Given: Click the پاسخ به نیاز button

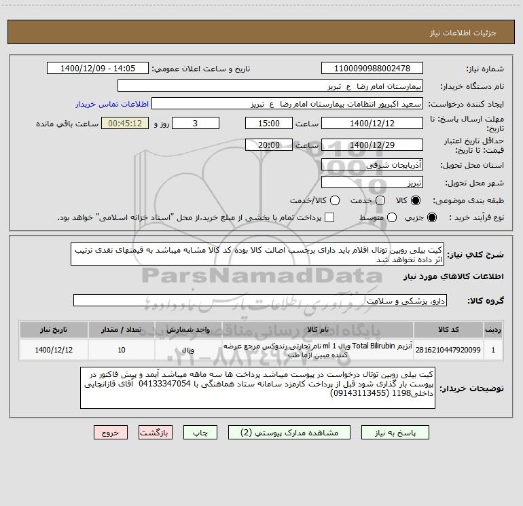Looking at the screenshot, I should (395, 433).
